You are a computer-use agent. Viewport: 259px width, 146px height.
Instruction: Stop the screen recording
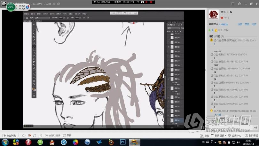click(x=151, y=2)
